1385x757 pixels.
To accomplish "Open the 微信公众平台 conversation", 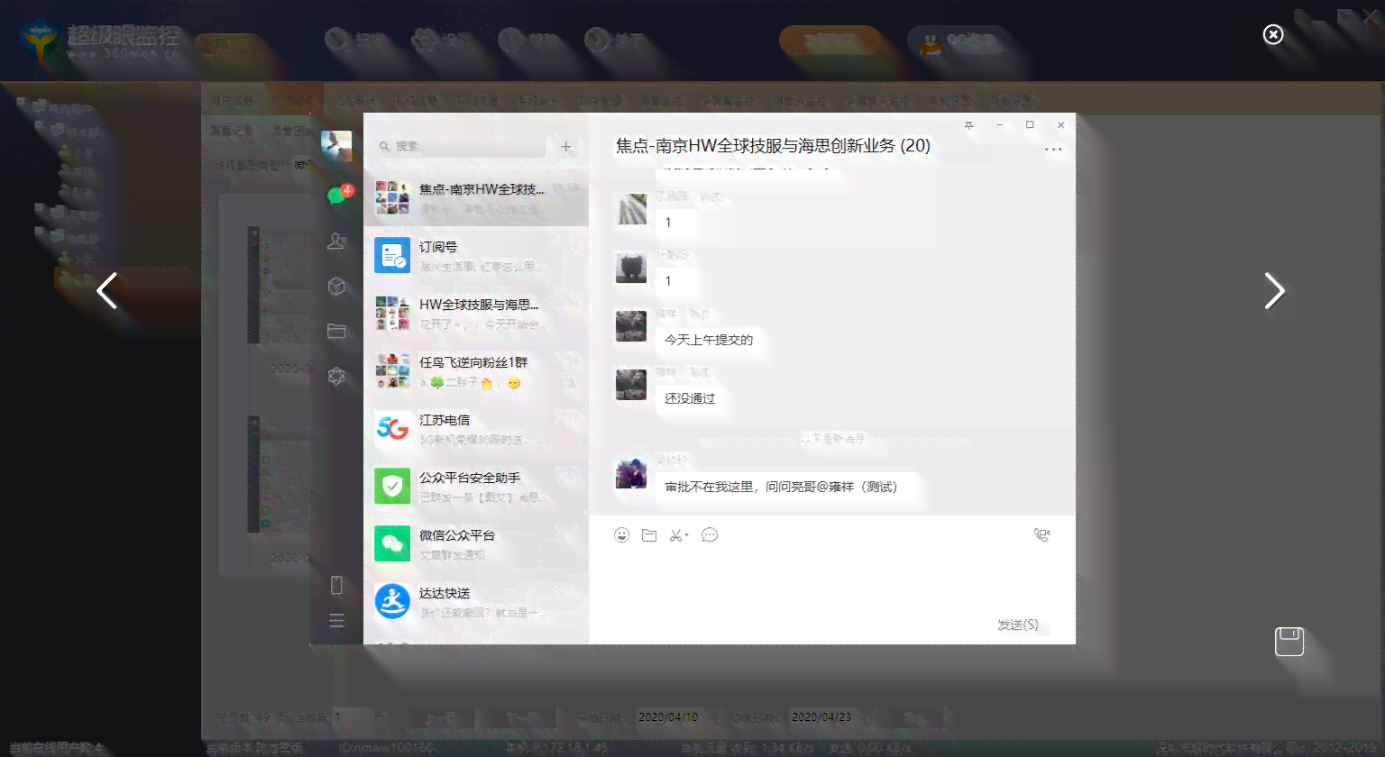I will coord(476,543).
